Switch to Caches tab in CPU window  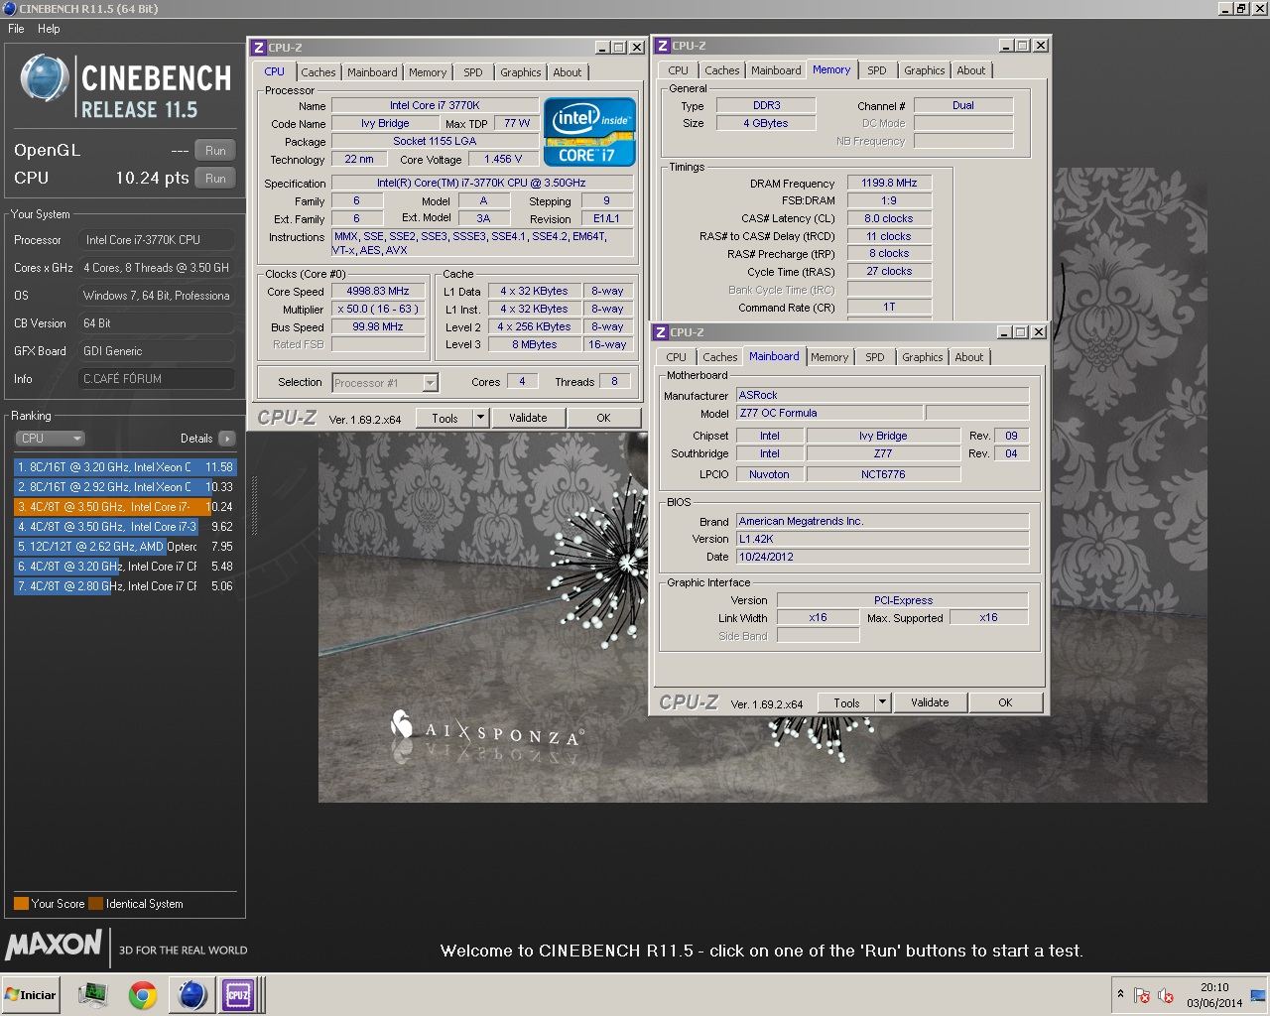pyautogui.click(x=318, y=72)
